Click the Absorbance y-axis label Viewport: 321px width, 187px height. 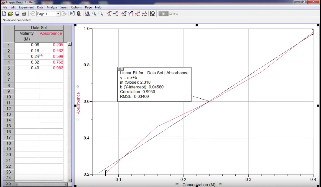(78, 103)
